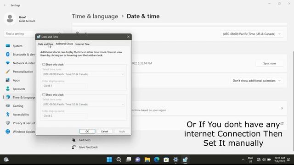Click the How! Local Account profile
Screen dimensions: 294x165
click(x=20, y=19)
